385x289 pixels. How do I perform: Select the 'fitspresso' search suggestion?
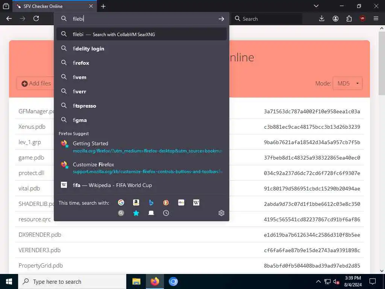pos(141,106)
